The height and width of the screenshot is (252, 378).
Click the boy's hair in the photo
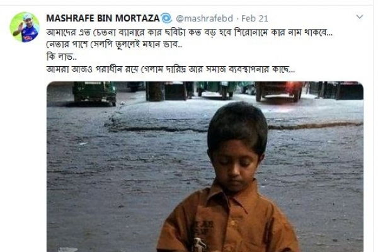[238, 125]
